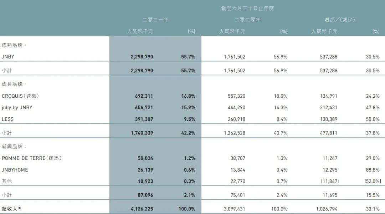Image resolution: width=385 pixels, height=214 pixels.
Task: Click the POMME DE TERRE (蓬馬) label
Action: point(31,158)
